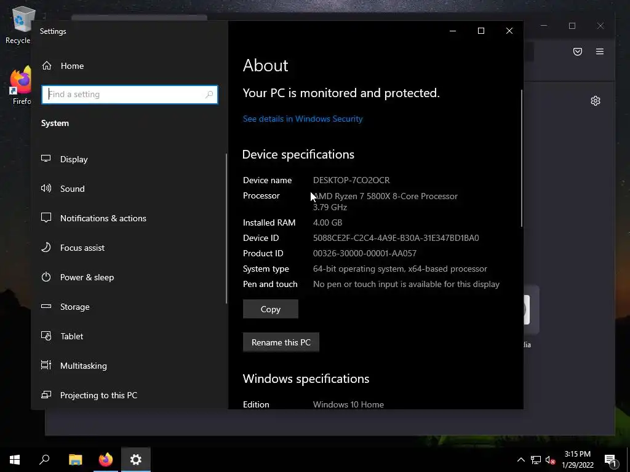Click the Multitasking sidebar icon
630x472 pixels.
coord(46,365)
